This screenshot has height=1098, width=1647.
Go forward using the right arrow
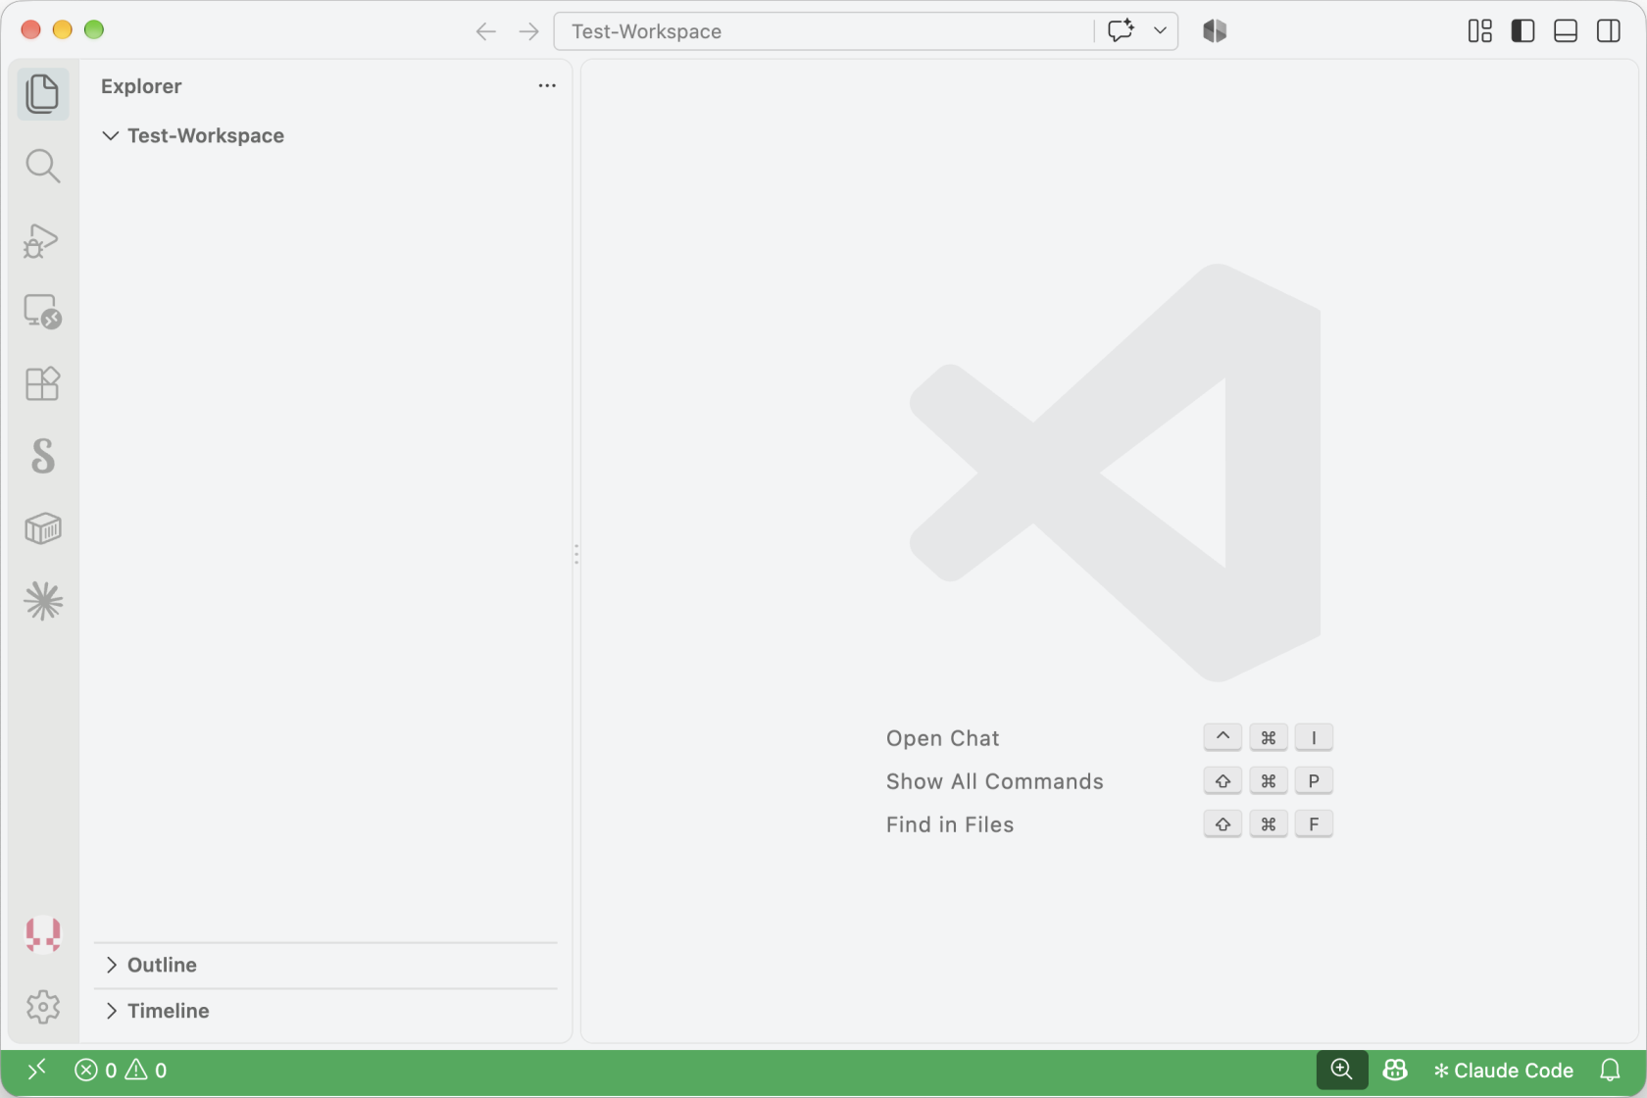pos(529,31)
